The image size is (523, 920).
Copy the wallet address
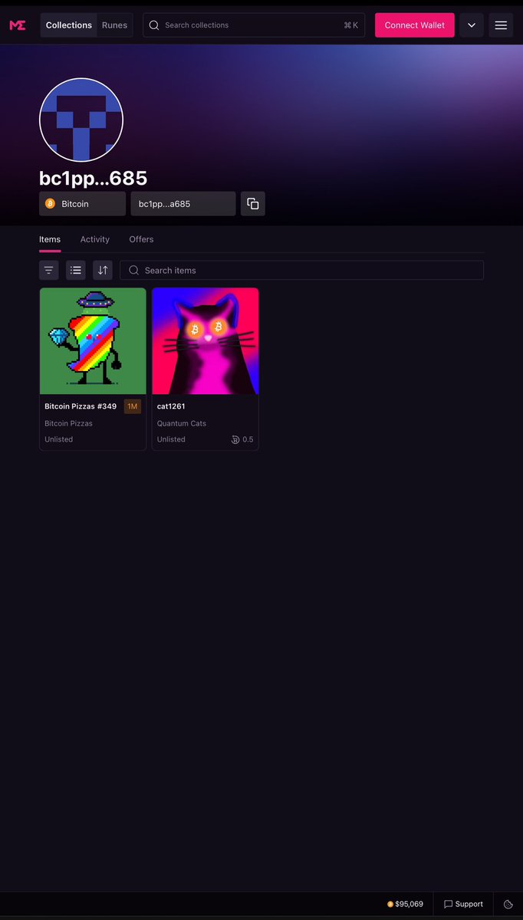point(253,204)
